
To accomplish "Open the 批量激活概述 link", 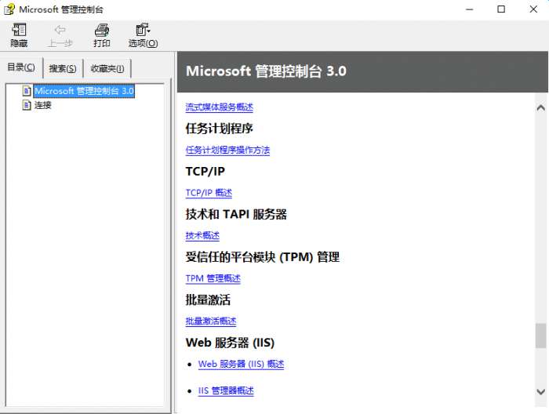I will click(x=210, y=321).
